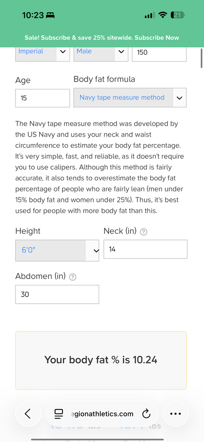The height and width of the screenshot is (442, 204).
Task: Focus the weight field showing 150
Action: click(159, 52)
